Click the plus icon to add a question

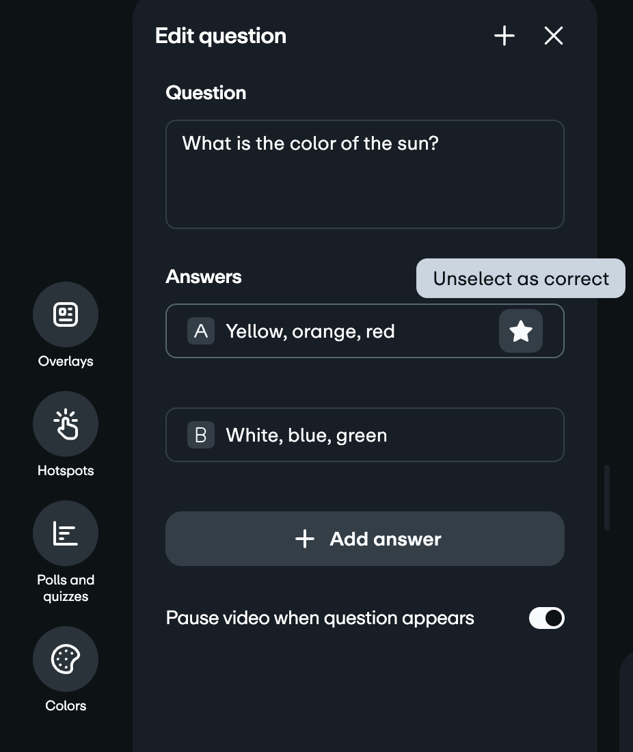pos(504,36)
